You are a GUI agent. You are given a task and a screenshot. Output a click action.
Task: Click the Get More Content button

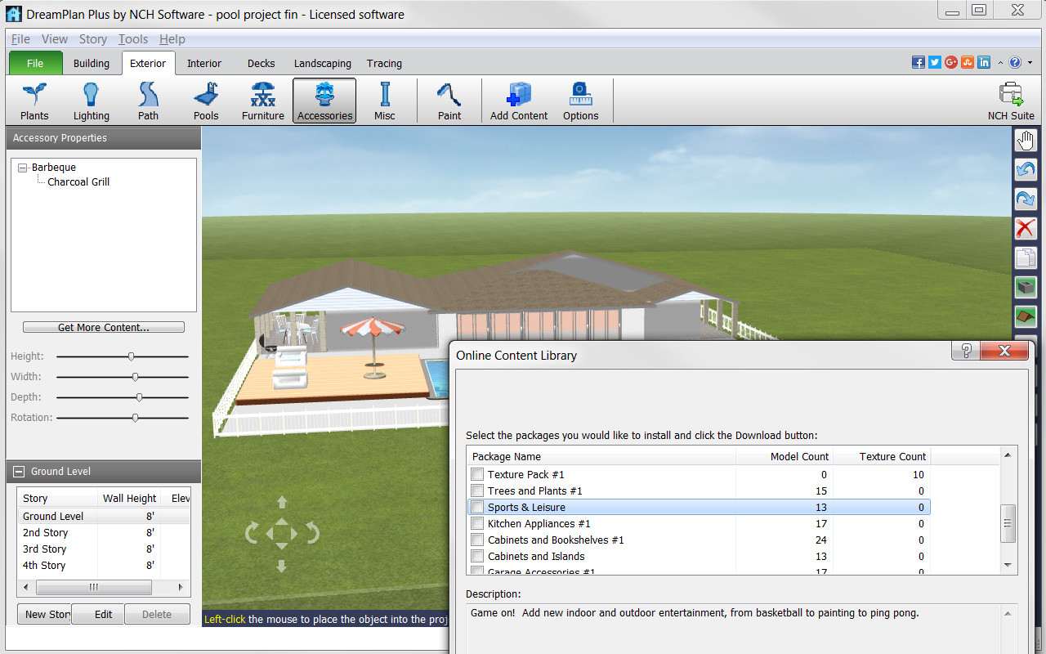click(x=103, y=326)
